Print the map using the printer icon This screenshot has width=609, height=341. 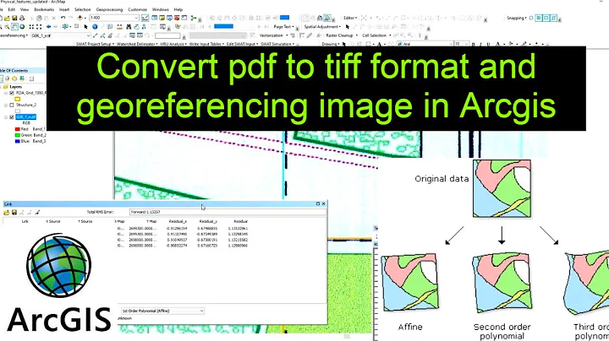(x=22, y=18)
